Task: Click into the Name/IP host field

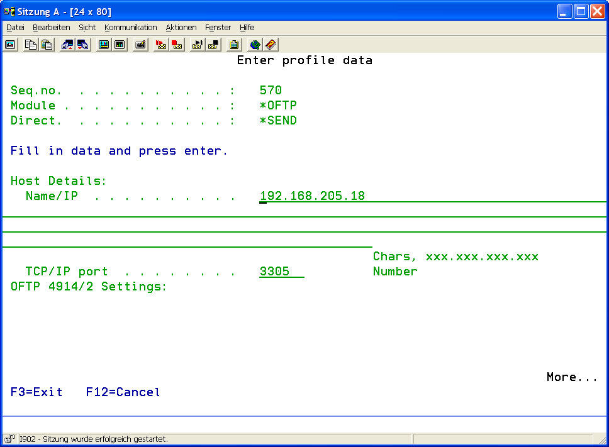Action: [312, 196]
